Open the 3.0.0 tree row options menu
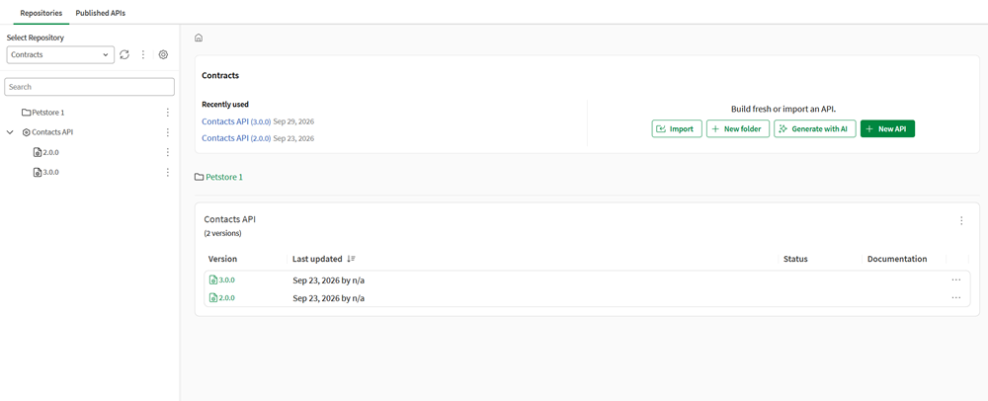 point(168,172)
